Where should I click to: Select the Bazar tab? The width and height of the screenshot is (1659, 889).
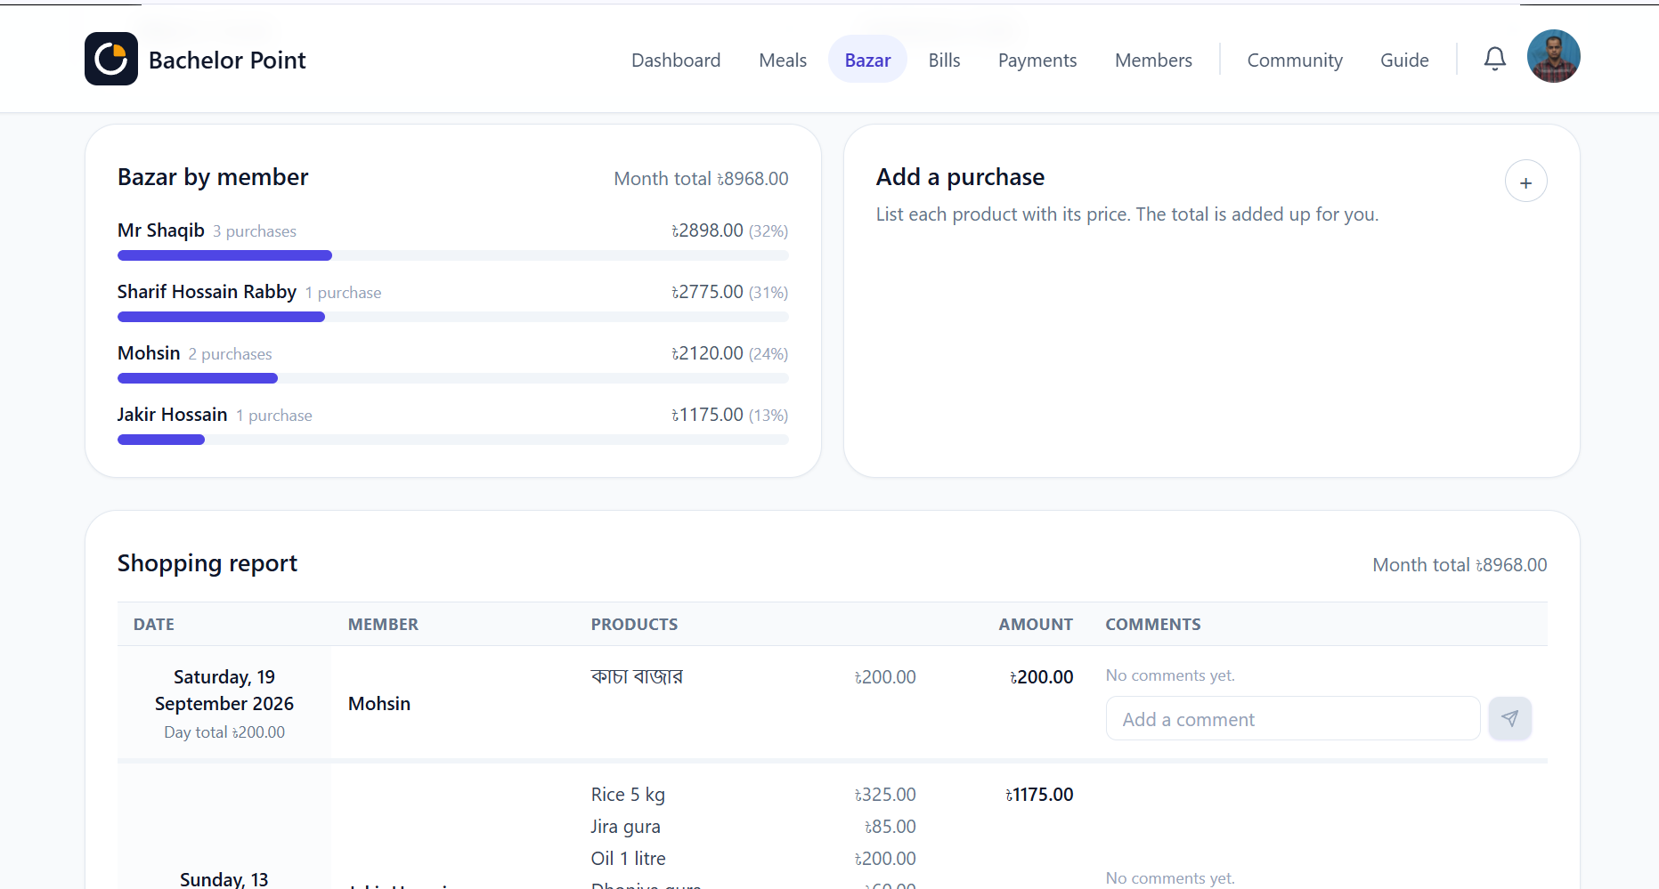point(867,60)
